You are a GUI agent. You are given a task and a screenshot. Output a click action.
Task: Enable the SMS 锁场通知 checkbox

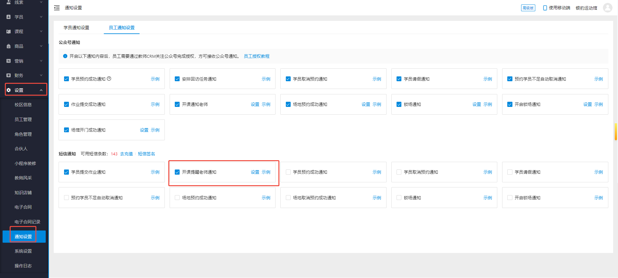pos(399,198)
